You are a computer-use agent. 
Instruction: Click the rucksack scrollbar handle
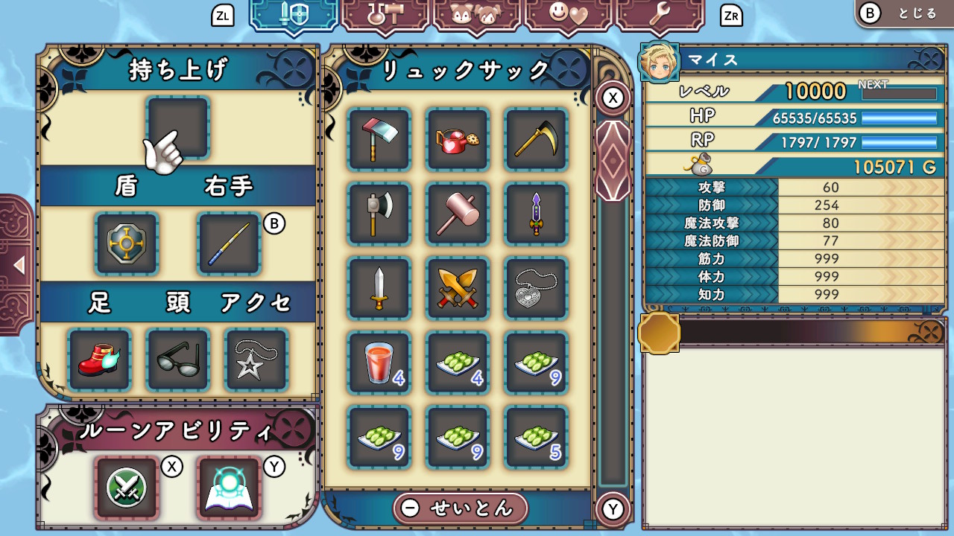[x=613, y=161]
